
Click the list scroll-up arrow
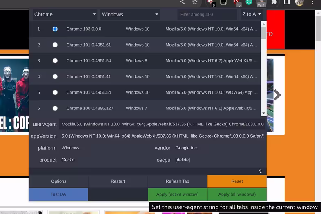coord(263,24)
